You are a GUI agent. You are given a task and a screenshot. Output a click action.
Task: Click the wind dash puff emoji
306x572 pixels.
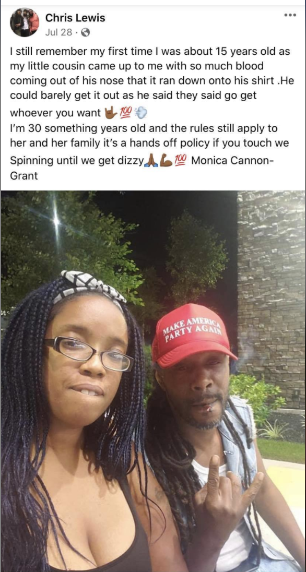(141, 113)
